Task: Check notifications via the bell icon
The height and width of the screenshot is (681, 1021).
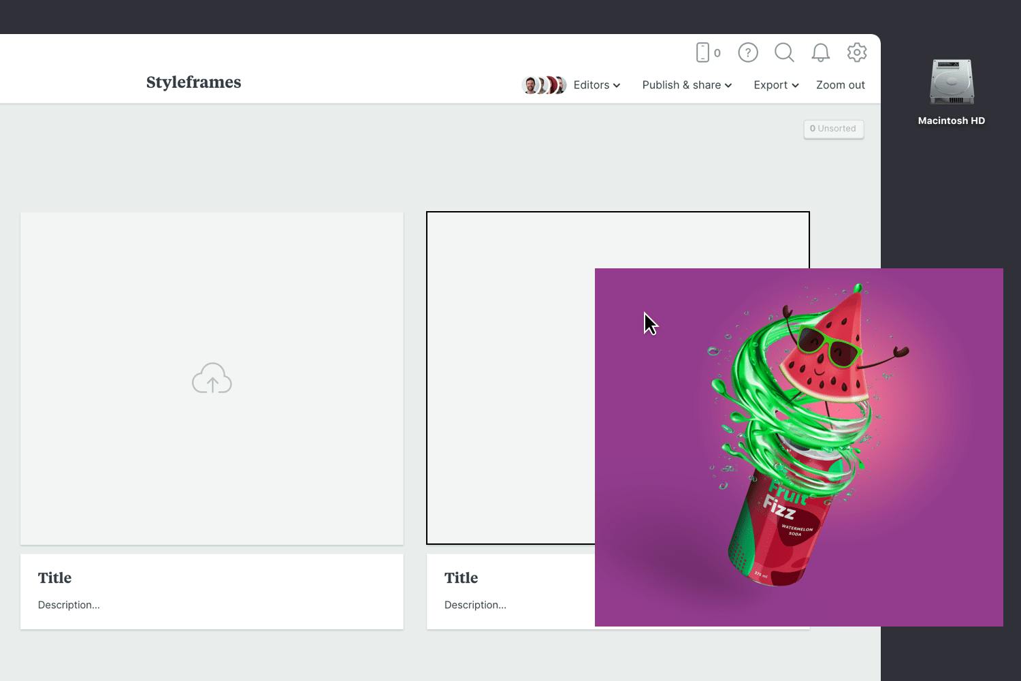Action: pos(820,52)
